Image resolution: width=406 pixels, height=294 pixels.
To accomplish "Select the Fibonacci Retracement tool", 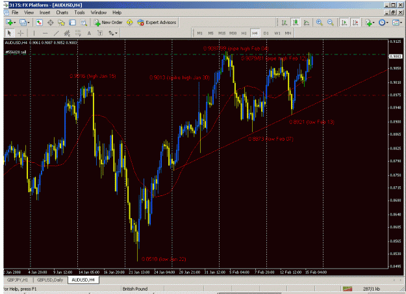I will (x=78, y=33).
